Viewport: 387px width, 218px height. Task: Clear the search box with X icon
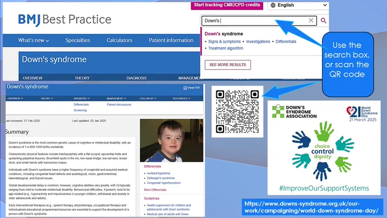pos(311,20)
